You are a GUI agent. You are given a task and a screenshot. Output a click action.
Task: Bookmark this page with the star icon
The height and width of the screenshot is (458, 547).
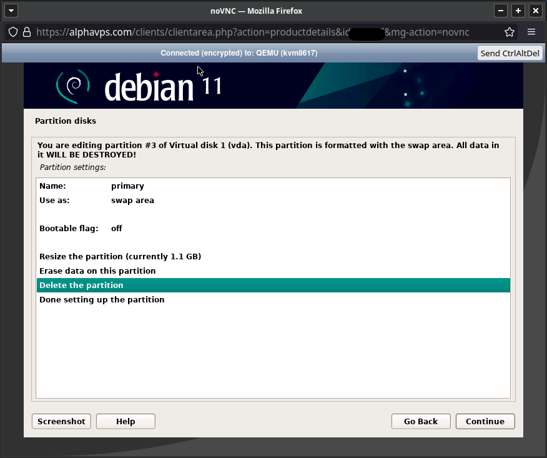coord(510,32)
